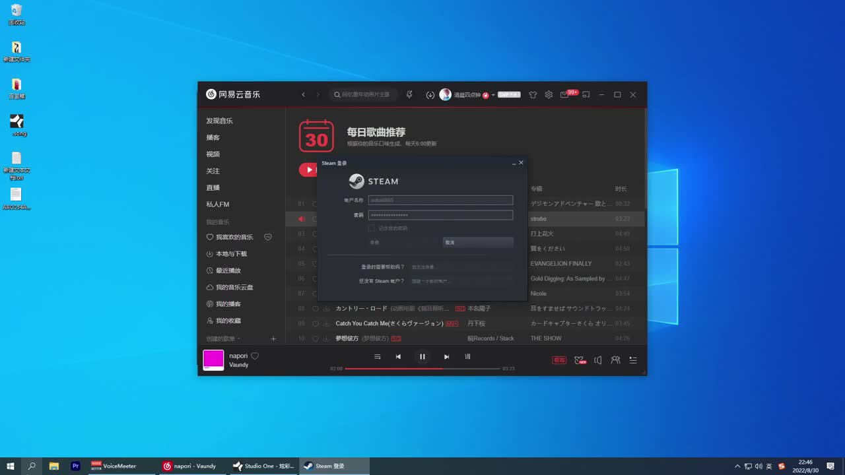Click the daily recommendation calendar icon

click(x=316, y=136)
